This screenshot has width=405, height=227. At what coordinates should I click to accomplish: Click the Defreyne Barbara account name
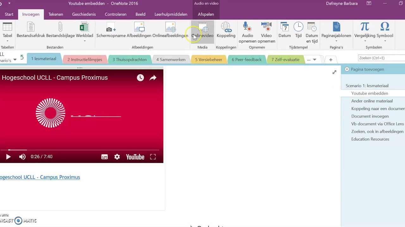[x=342, y=3]
